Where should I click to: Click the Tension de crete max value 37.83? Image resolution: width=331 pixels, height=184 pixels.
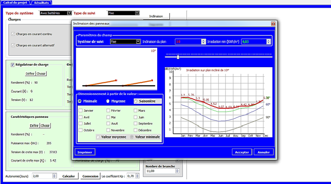point(53,152)
